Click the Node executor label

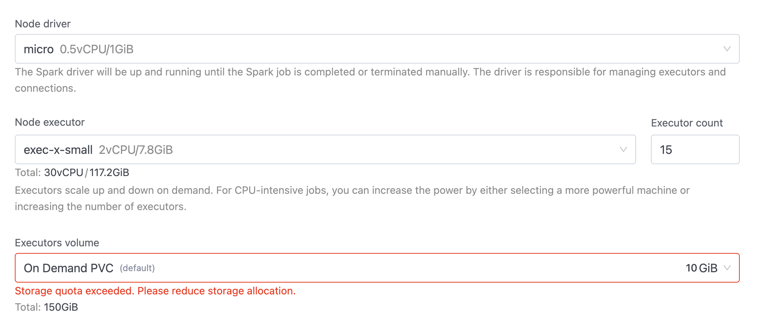pyautogui.click(x=49, y=122)
